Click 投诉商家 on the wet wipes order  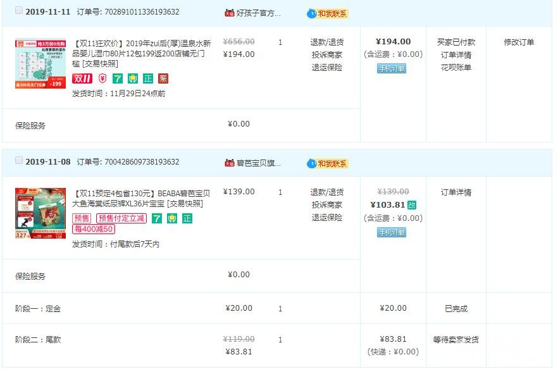tap(326, 55)
